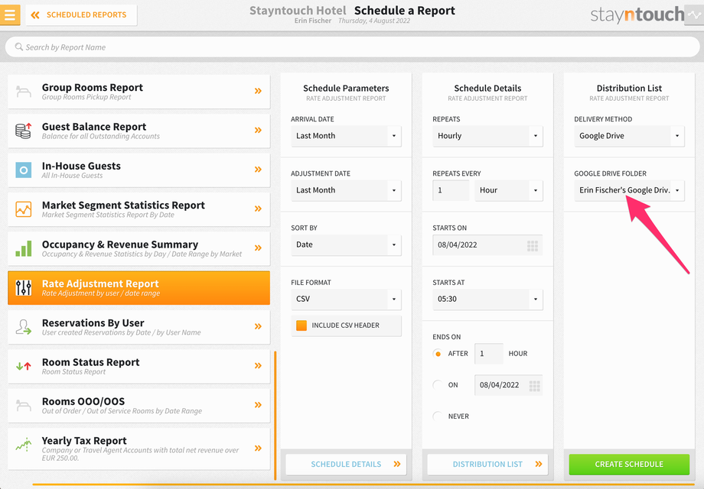Select Rate Adjustment Report item
The width and height of the screenshot is (704, 489).
click(x=139, y=288)
